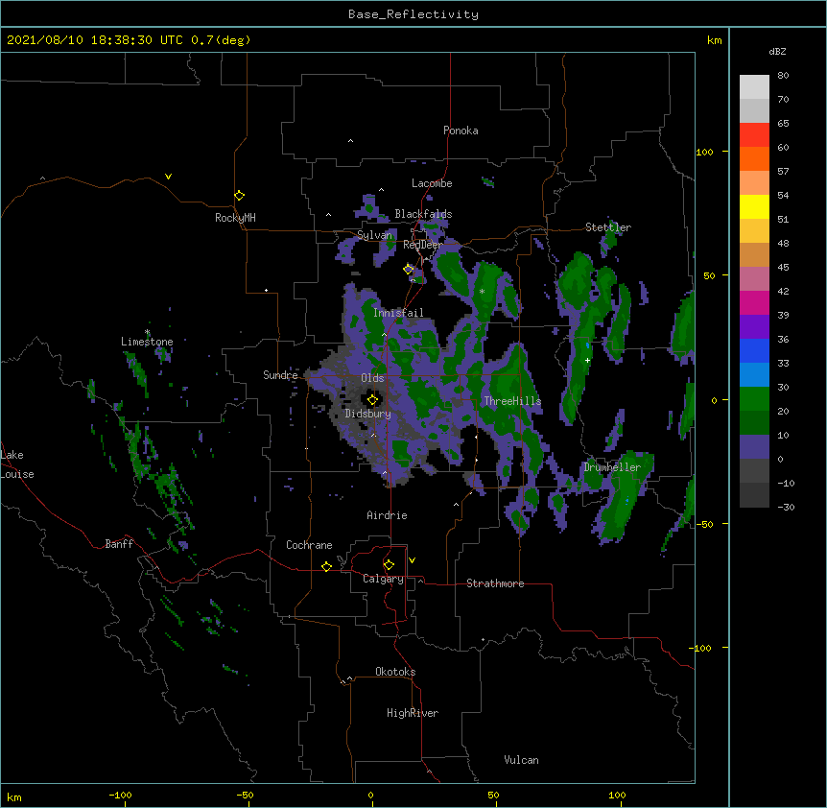Click the asterisk marker above Limestone
This screenshot has width=827, height=808.
pyautogui.click(x=147, y=332)
